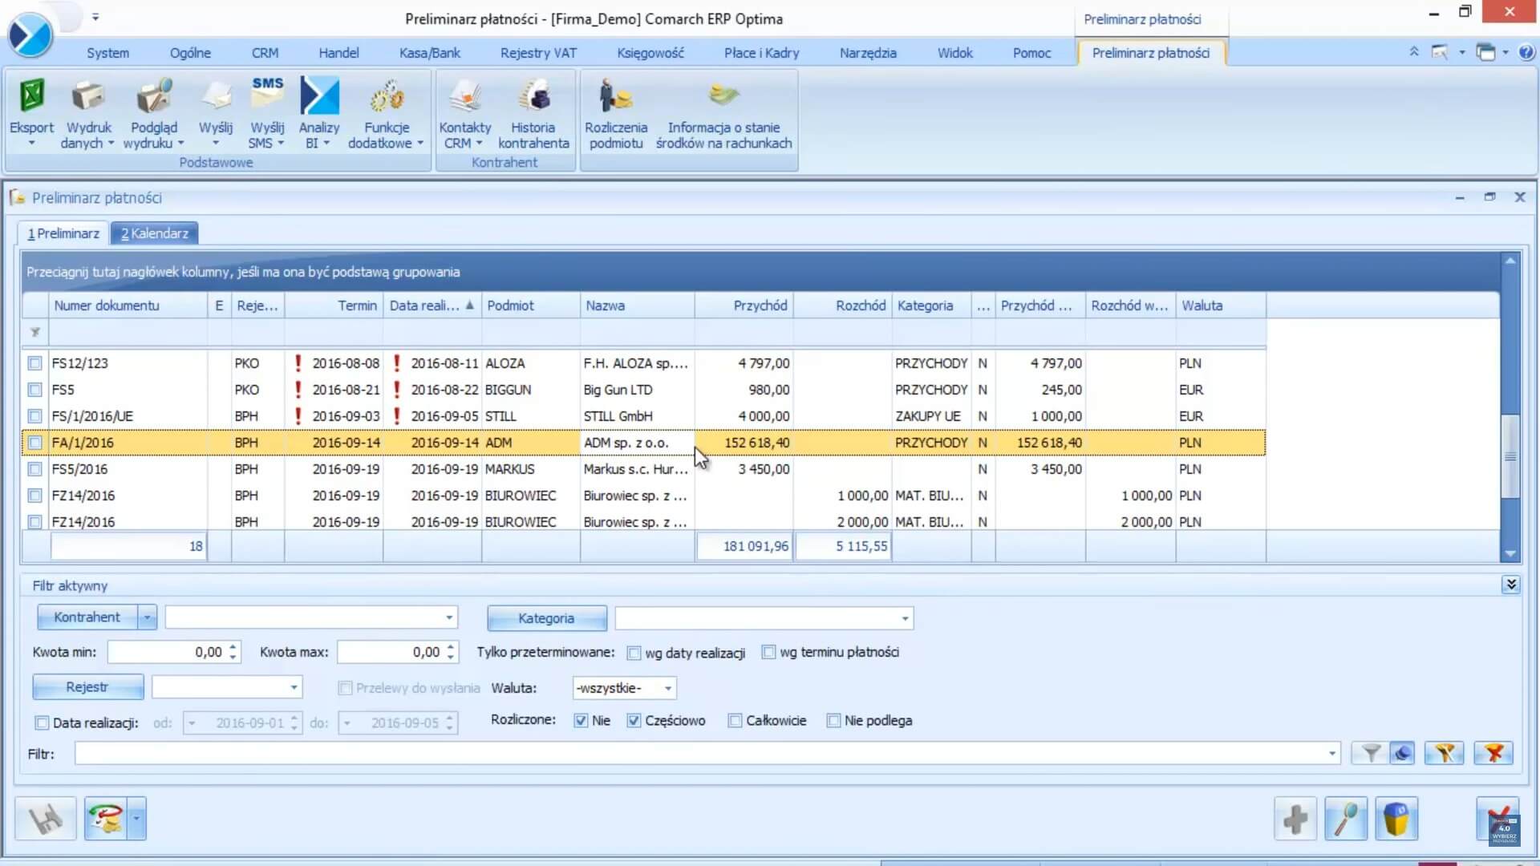This screenshot has height=866, width=1540.
Task: Tick the checkbox for row FA/1/2016
Action: pos(34,443)
